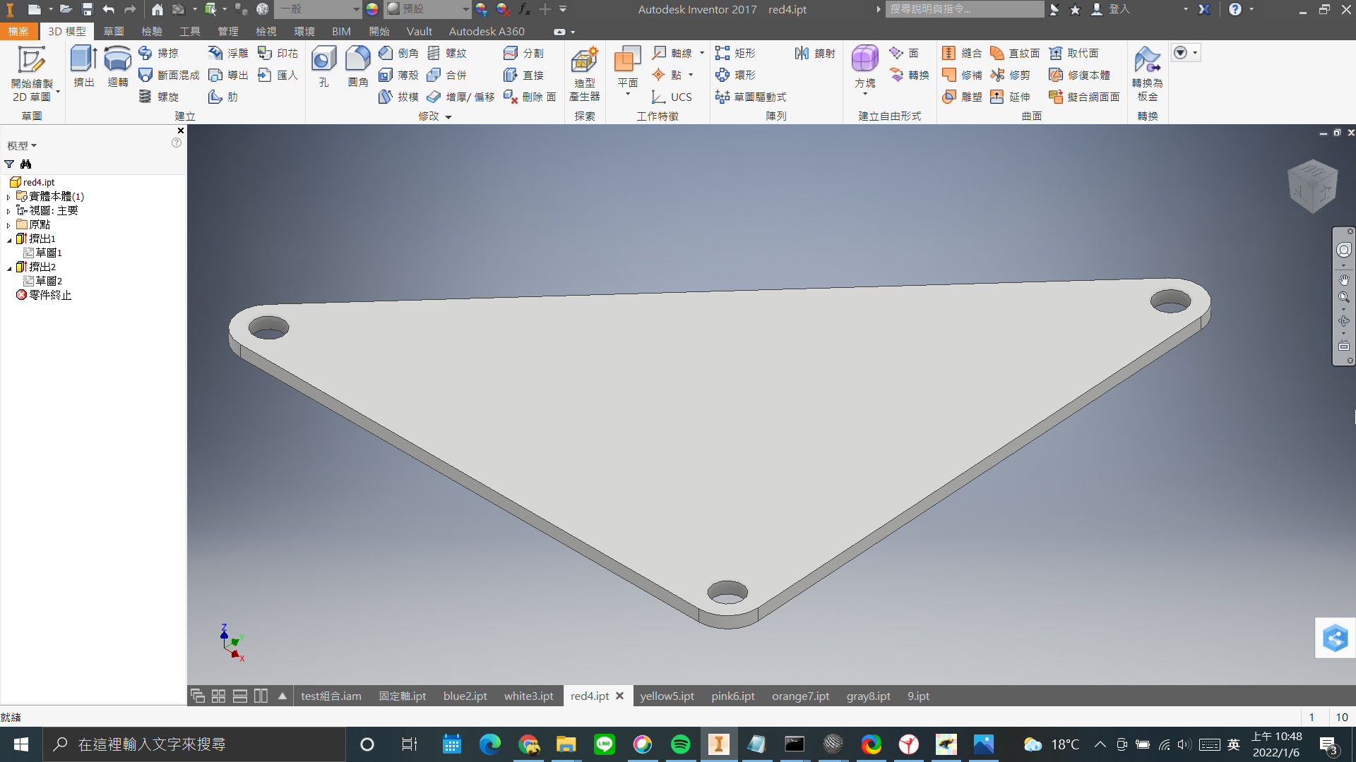This screenshot has width=1356, height=762.
Task: Collapse the 擠出2 feature node
Action: tap(9, 268)
